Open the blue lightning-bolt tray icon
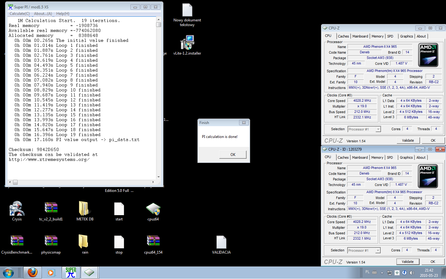This screenshot has width=446, height=279. click(404, 273)
